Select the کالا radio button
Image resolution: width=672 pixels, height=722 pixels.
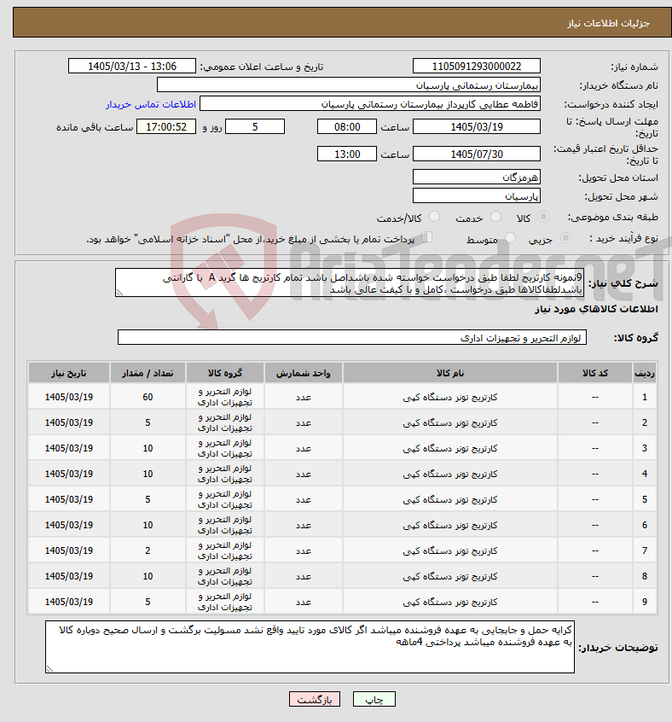[x=543, y=217]
